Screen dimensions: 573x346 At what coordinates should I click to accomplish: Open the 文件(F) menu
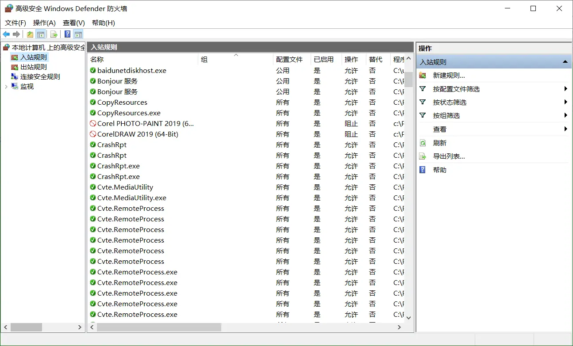coord(15,23)
